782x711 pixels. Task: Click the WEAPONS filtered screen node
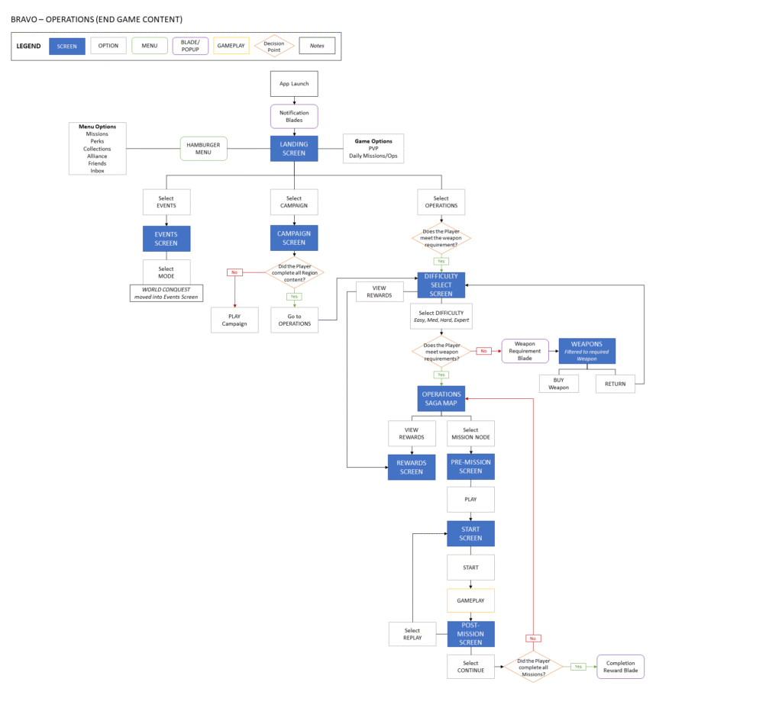pyautogui.click(x=587, y=351)
